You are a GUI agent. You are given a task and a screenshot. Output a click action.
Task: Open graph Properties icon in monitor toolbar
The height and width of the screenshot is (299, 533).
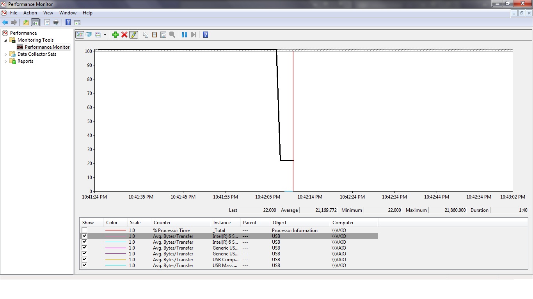coord(163,35)
